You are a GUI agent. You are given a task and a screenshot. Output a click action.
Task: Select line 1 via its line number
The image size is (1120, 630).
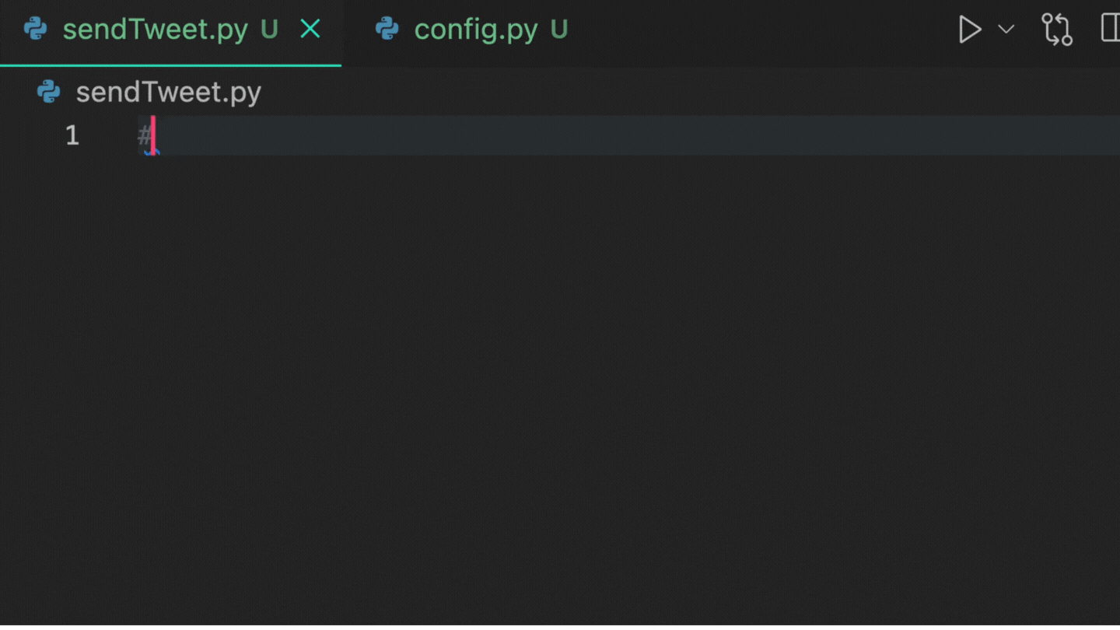click(x=72, y=136)
